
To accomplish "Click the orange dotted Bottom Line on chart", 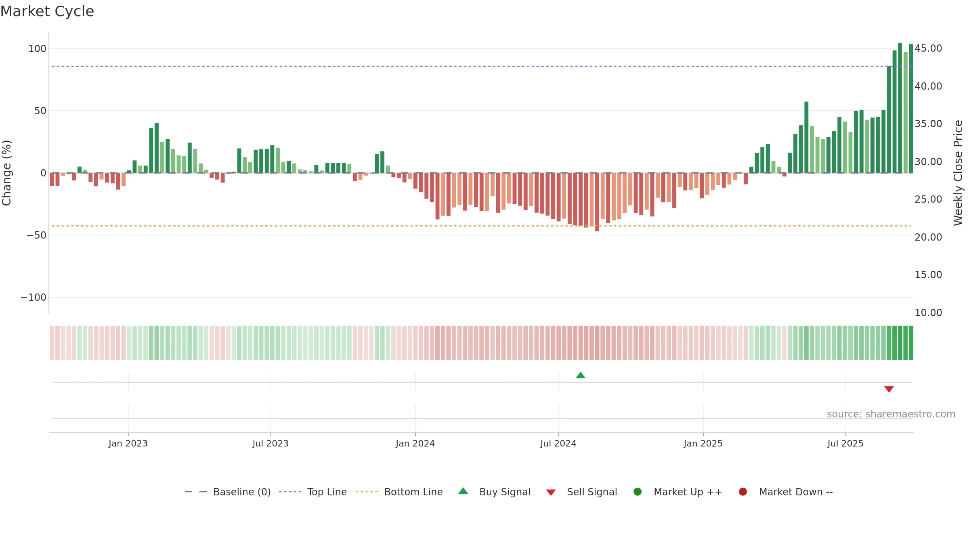I will click(x=481, y=226).
